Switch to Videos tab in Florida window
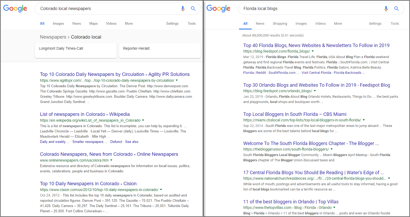410x217 pixels. point(320,23)
